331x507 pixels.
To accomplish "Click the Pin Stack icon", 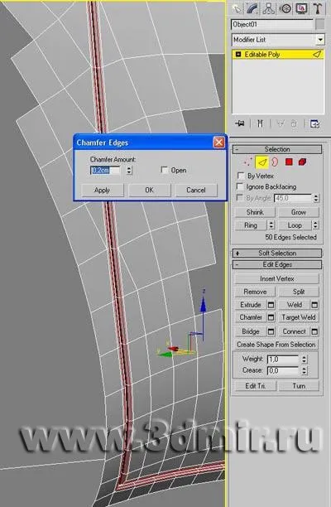I will (x=240, y=123).
